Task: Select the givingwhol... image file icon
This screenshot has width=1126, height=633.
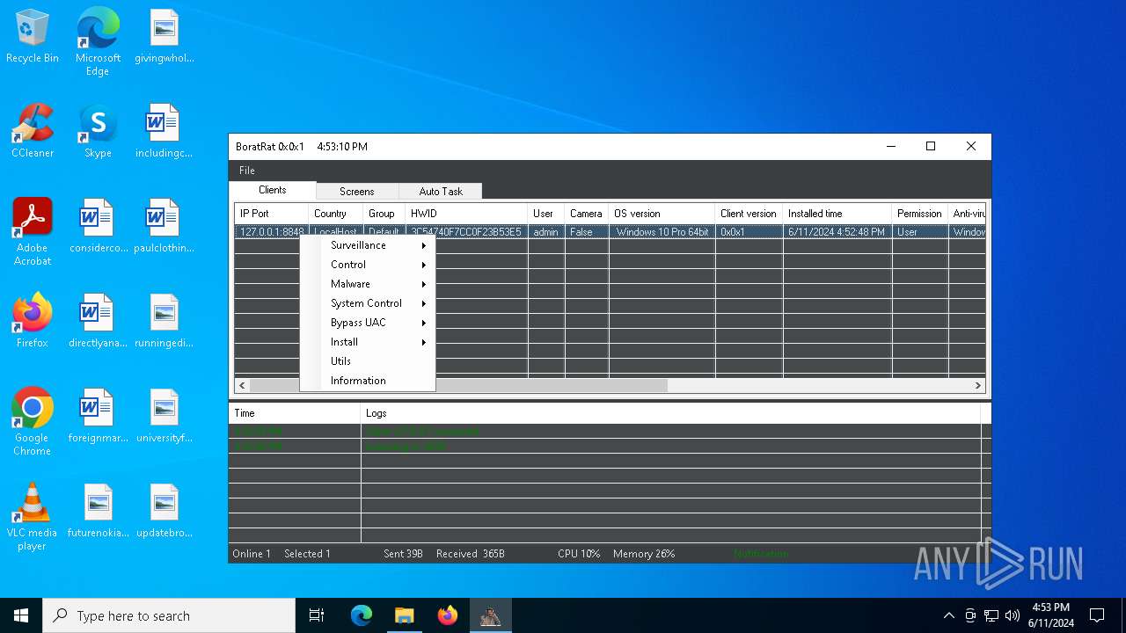Action: [x=165, y=37]
